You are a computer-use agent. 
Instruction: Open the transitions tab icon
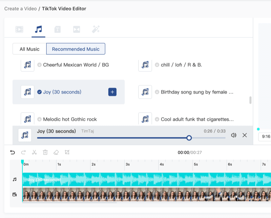[x=77, y=29]
